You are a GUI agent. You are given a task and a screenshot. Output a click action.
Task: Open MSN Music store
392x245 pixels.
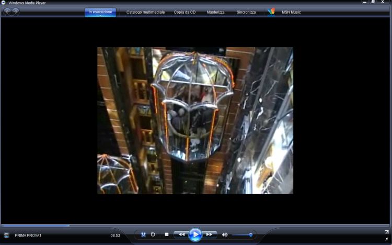point(291,12)
